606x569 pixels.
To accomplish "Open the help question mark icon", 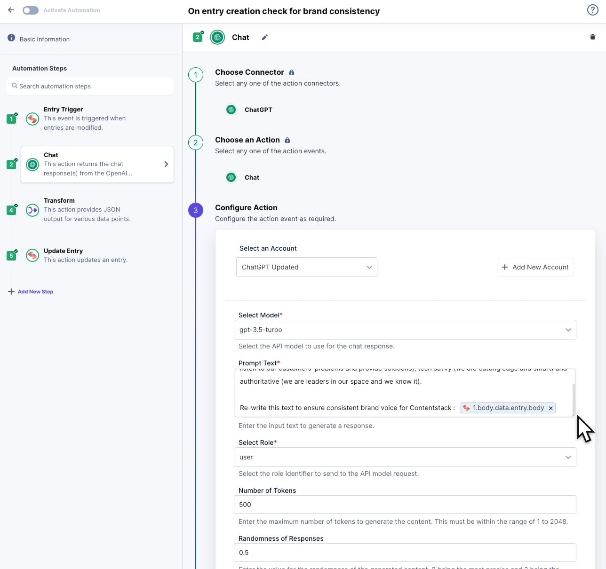I will (593, 10).
